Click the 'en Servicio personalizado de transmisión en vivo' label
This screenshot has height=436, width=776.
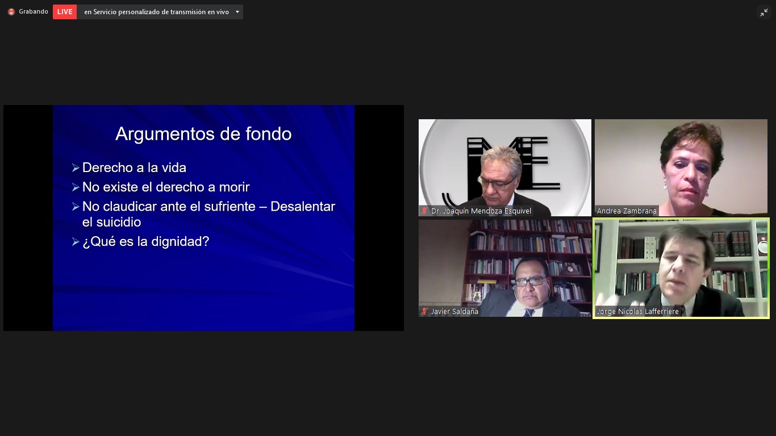pyautogui.click(x=156, y=12)
